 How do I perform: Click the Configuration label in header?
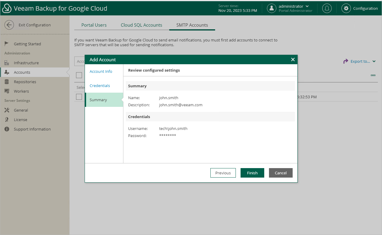(365, 8)
